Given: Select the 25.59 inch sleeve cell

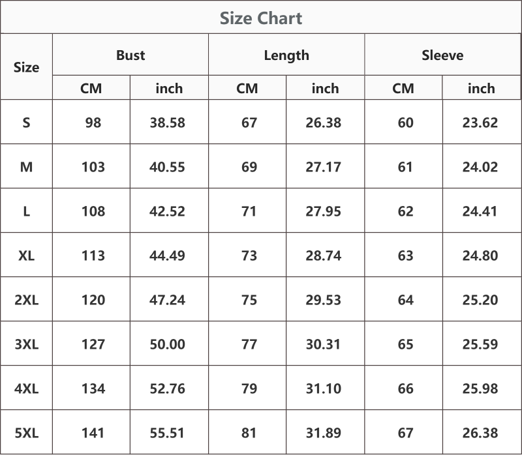Looking at the screenshot, I should [480, 344].
